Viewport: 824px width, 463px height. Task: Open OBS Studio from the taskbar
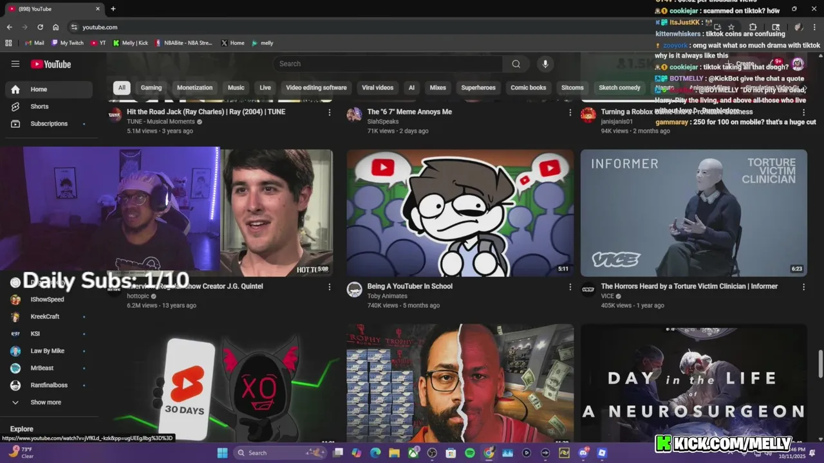click(x=432, y=453)
